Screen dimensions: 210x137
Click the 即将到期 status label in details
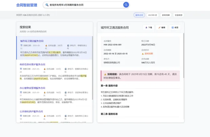tap(149, 54)
